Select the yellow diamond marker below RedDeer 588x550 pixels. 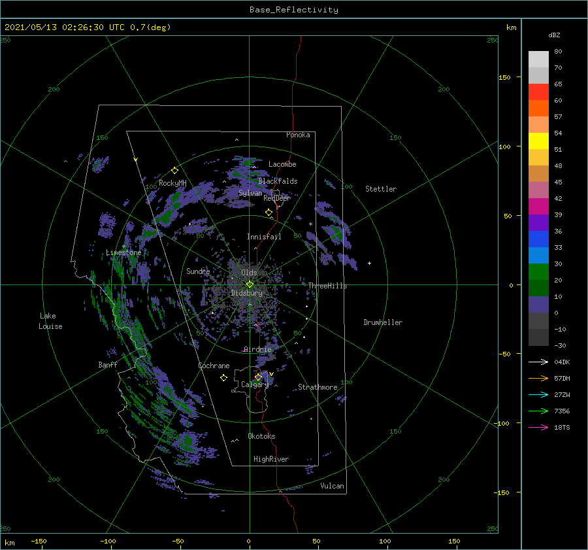[269, 213]
